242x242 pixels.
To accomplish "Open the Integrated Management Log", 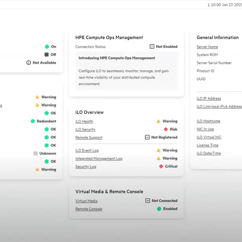I will pyautogui.click(x=99, y=159).
